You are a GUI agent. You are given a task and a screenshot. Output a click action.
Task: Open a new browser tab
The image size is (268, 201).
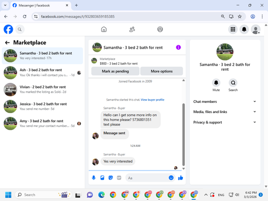click(x=76, y=5)
